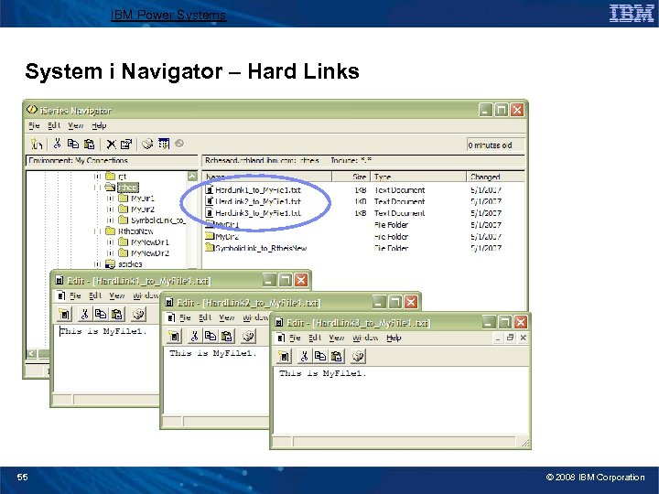Image resolution: width=659 pixels, height=494 pixels.
Task: Open View menu in iSeries Navigator
Action: click(76, 125)
